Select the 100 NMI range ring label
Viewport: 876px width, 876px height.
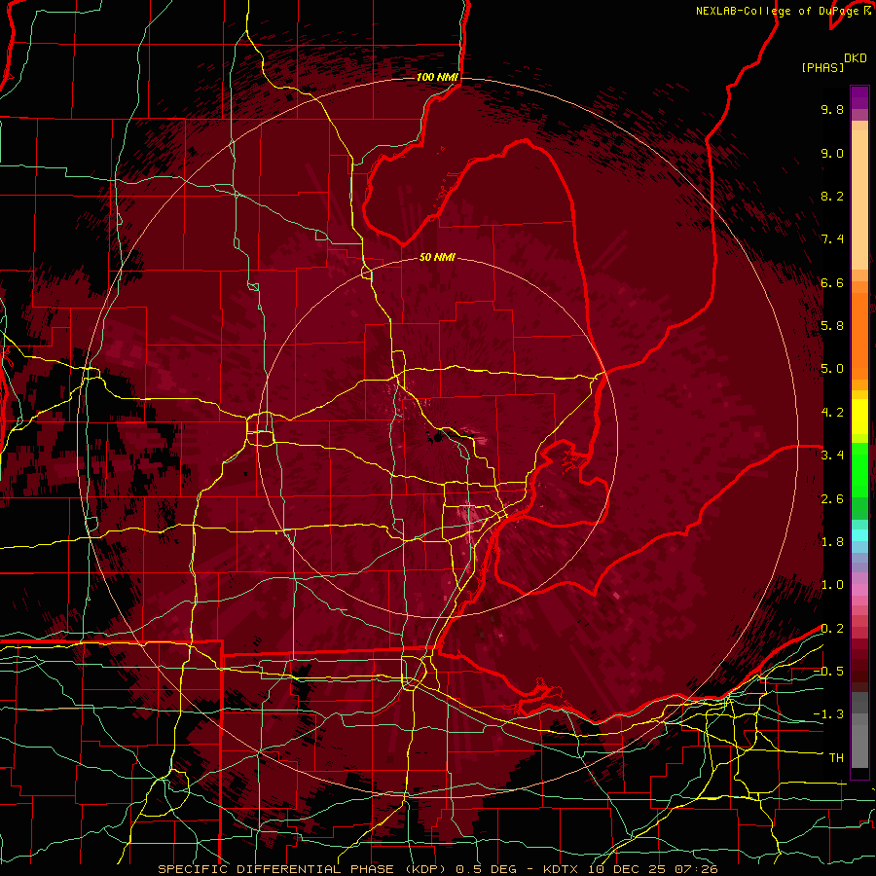437,77
